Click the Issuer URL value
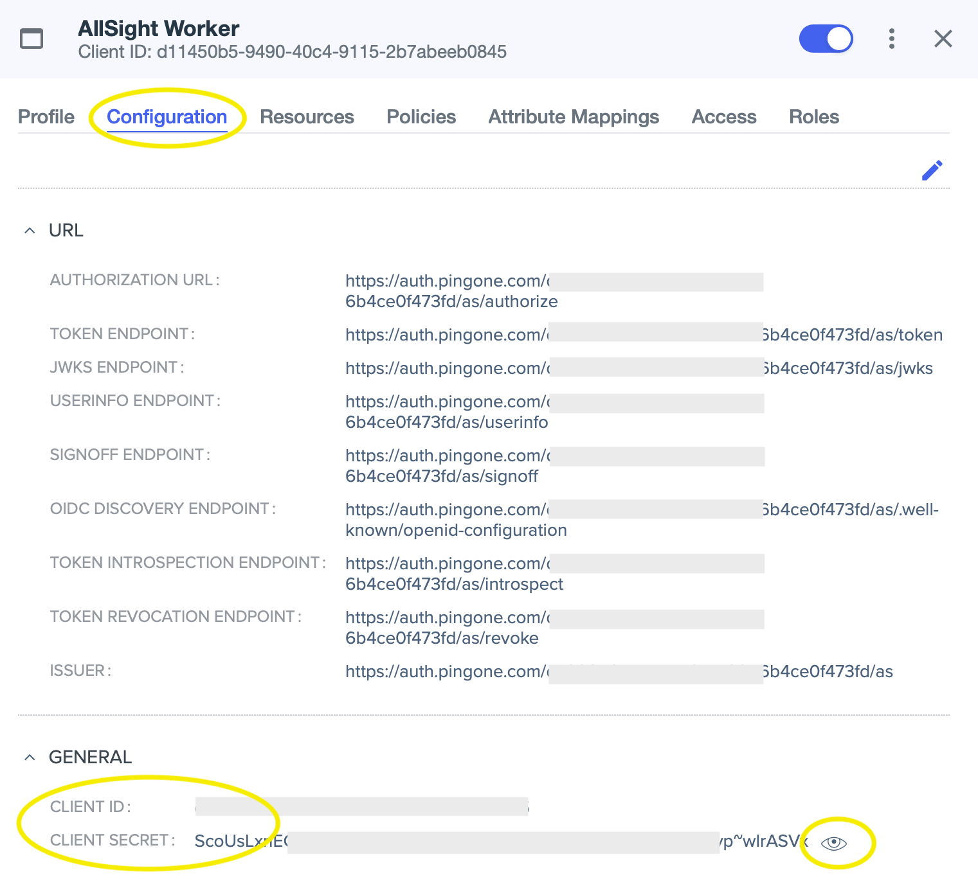 619,671
